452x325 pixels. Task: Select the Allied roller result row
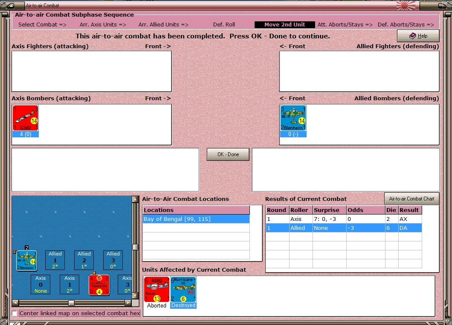tap(344, 228)
